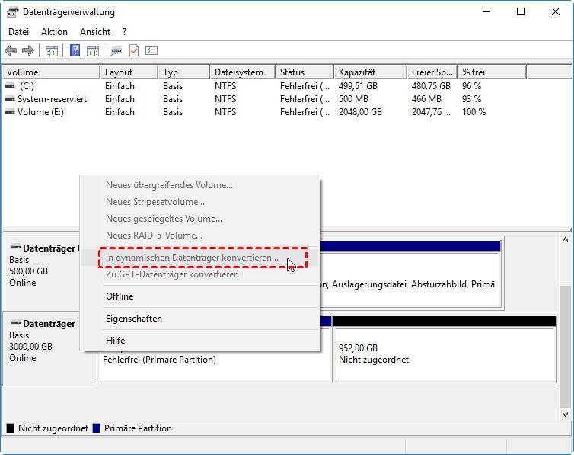Maximize the Datenträgerverwaltung window

pyautogui.click(x=521, y=11)
